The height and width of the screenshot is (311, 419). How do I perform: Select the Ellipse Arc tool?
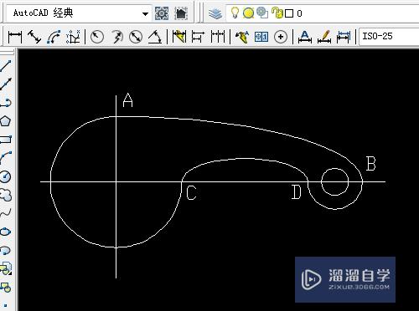pyautogui.click(x=6, y=250)
